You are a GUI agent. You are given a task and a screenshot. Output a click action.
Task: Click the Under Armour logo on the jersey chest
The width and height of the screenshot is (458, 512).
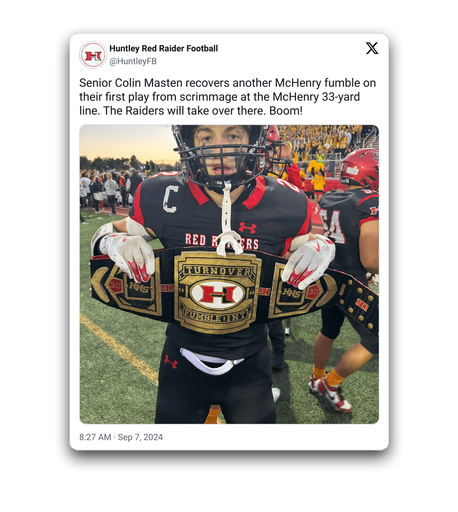[247, 228]
